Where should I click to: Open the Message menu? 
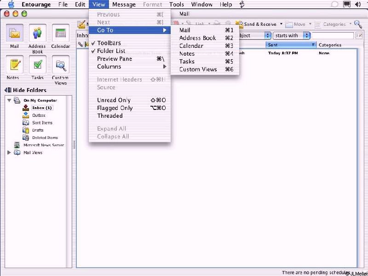124,4
